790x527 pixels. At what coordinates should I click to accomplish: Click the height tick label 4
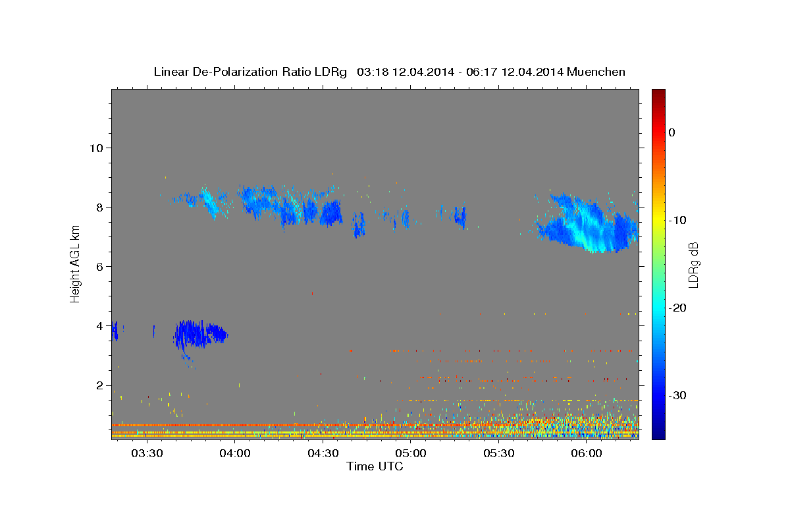pyautogui.click(x=99, y=325)
